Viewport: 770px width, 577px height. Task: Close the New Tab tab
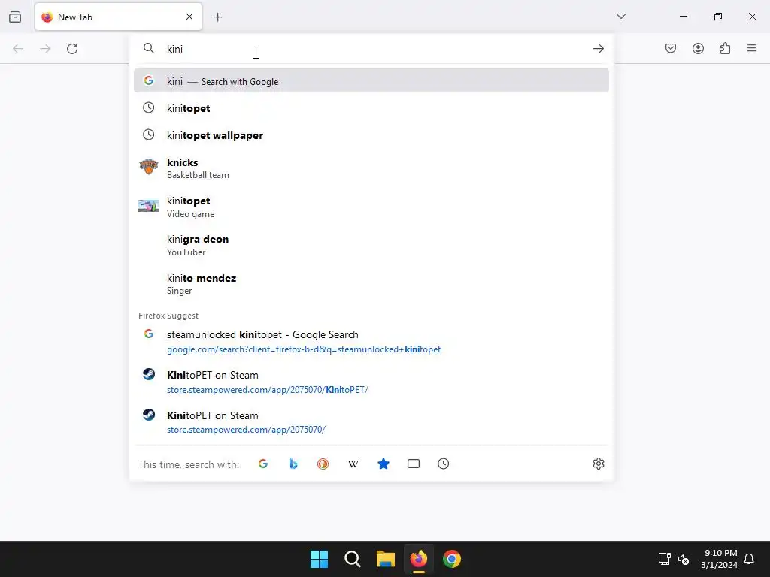pyautogui.click(x=189, y=17)
